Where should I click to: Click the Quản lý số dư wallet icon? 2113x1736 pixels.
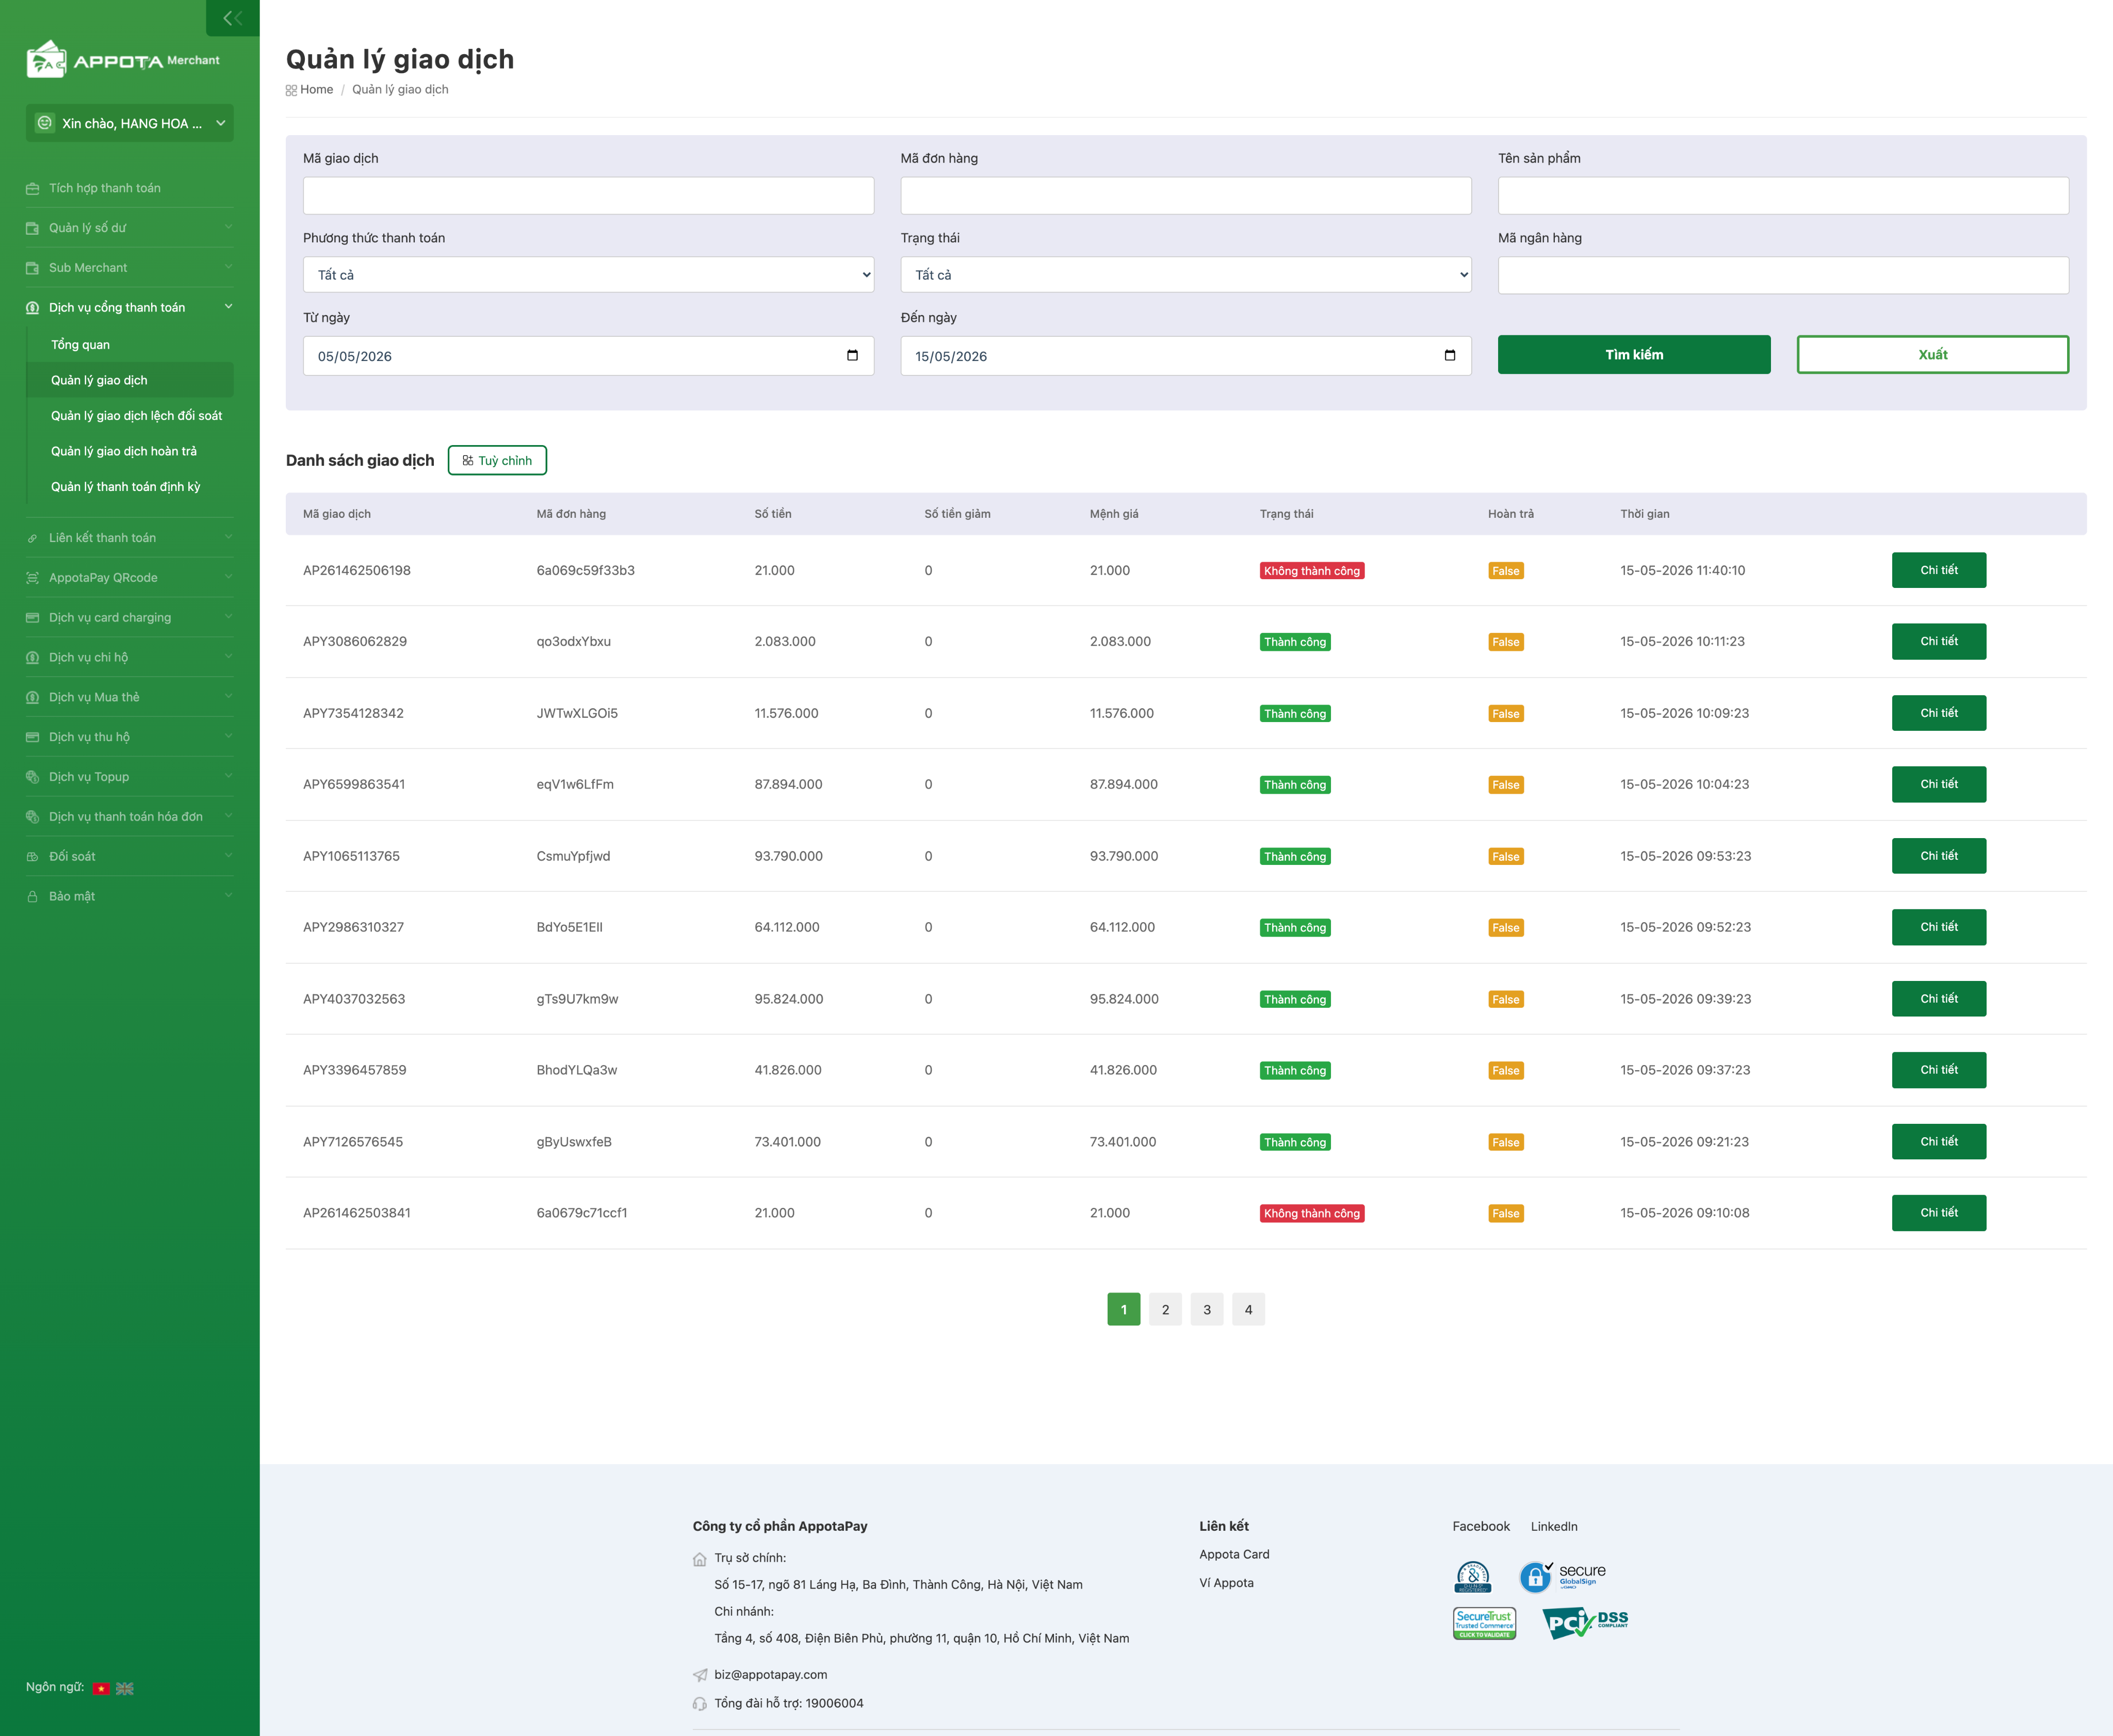(32, 228)
